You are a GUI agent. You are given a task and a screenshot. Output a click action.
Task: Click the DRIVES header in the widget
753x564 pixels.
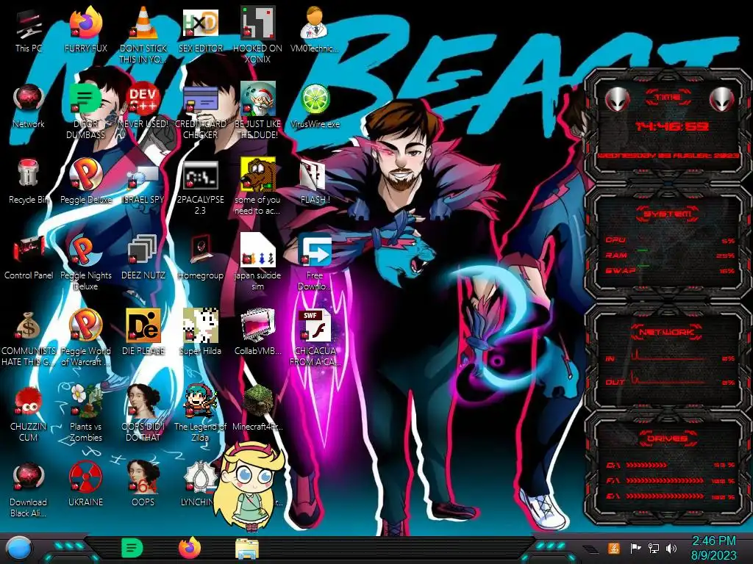(x=667, y=438)
